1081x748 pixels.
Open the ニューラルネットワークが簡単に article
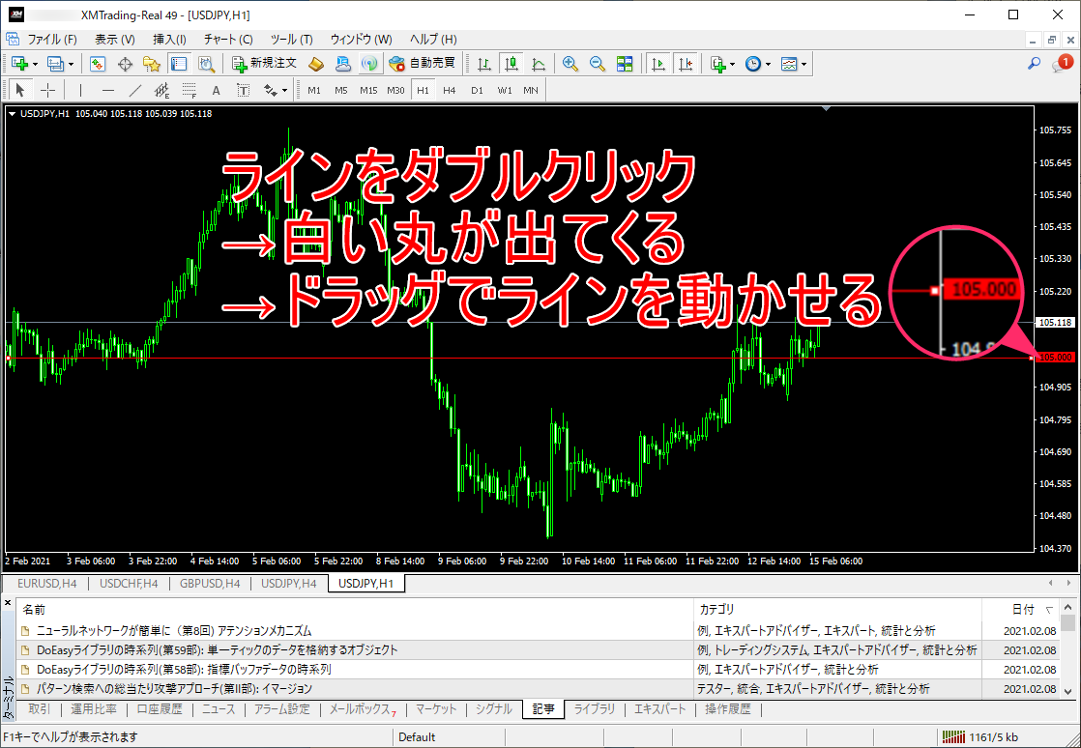[174, 630]
